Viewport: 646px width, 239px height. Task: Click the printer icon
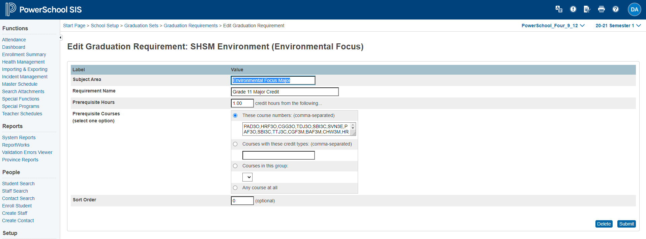[x=601, y=9]
